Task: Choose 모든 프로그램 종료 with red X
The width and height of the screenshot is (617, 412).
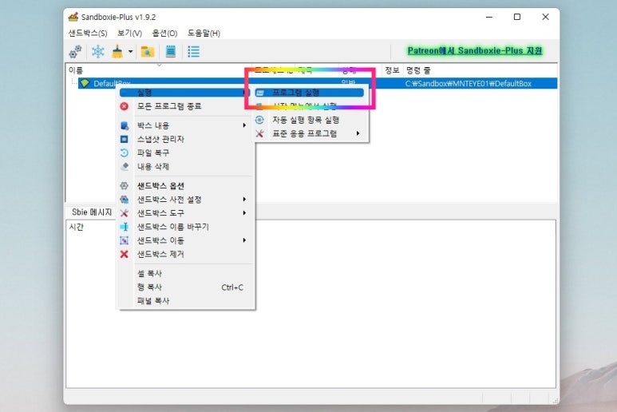Action: (184, 106)
